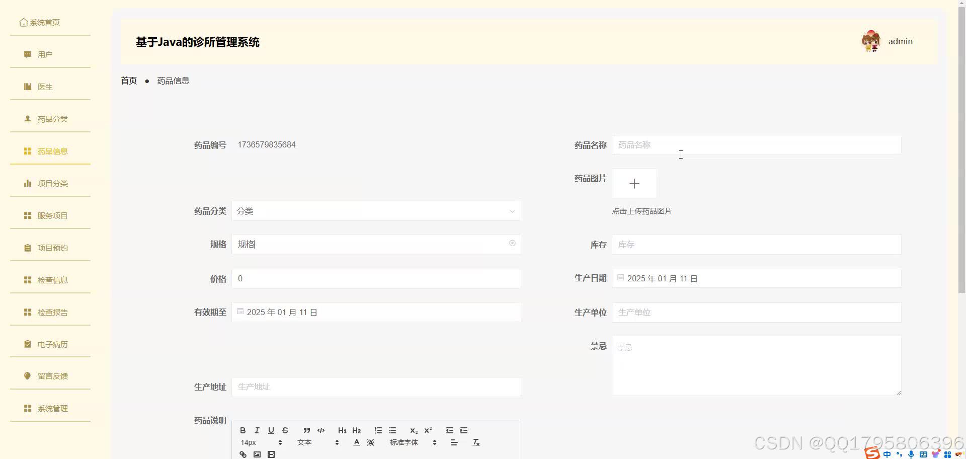Select the superscript icon in the editor toolbar
This screenshot has width=966, height=459.
(x=427, y=430)
